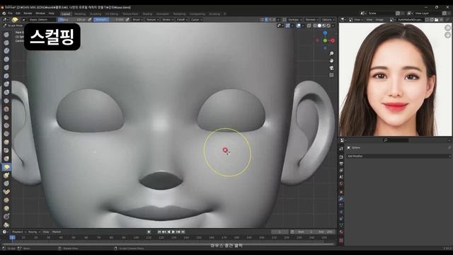Toggle camera view with camera gizmo
The height and width of the screenshot is (255, 453).
[x=331, y=68]
